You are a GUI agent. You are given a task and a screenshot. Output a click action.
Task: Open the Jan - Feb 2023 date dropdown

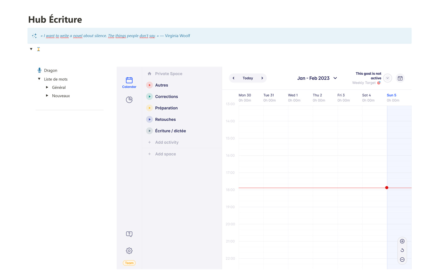click(317, 78)
